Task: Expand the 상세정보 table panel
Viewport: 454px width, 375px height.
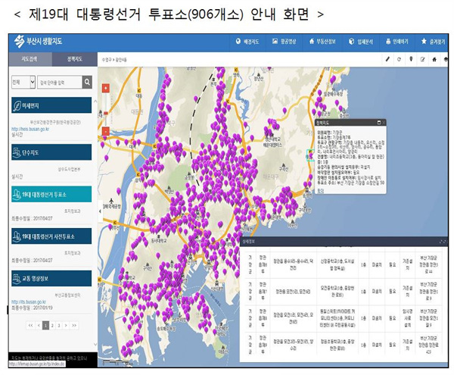Action: [x=443, y=242]
